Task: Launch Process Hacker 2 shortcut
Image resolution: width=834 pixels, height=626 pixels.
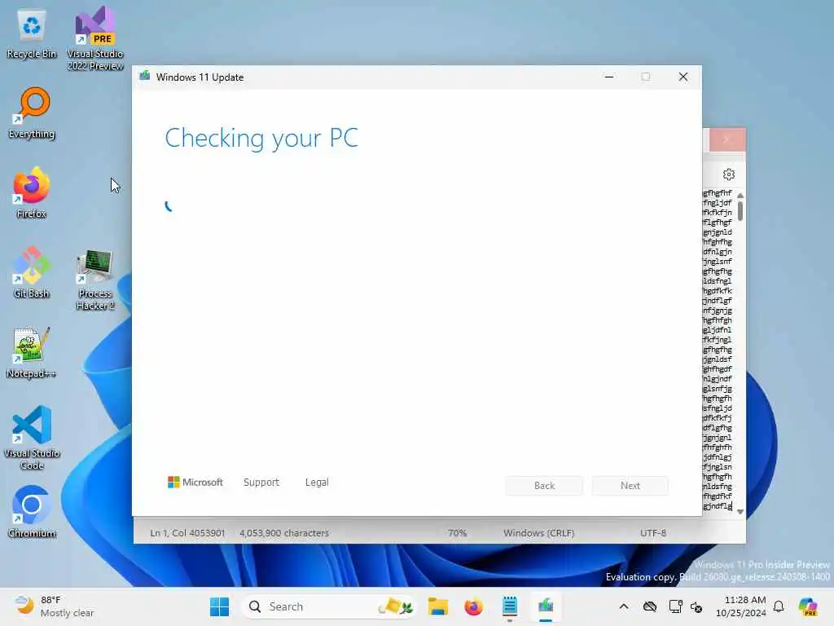Action: [x=95, y=279]
